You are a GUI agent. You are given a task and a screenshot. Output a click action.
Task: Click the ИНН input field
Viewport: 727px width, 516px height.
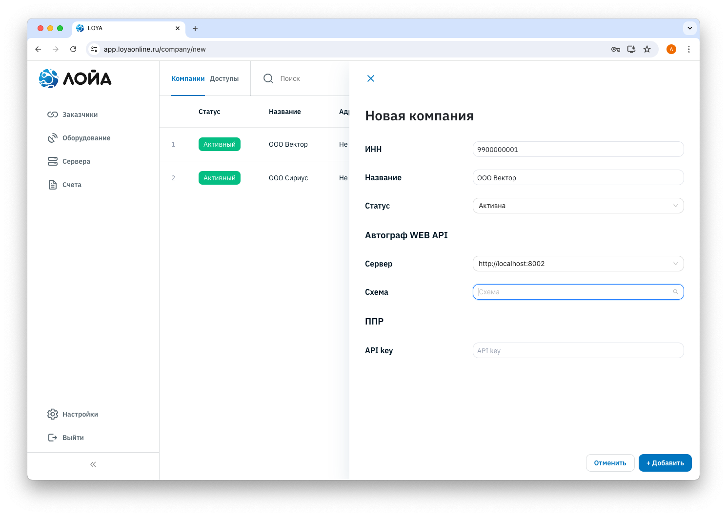(x=578, y=149)
